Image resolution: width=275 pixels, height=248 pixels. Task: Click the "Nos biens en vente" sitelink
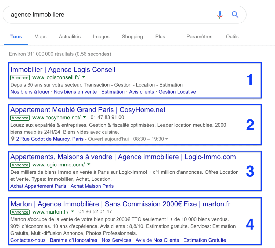75,92
